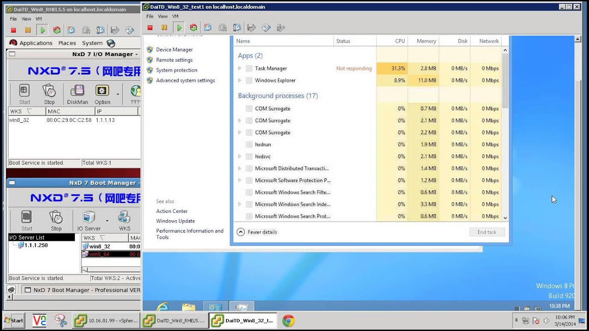Collapse view with Fewer details
The height and width of the screenshot is (331, 589).
pos(257,232)
